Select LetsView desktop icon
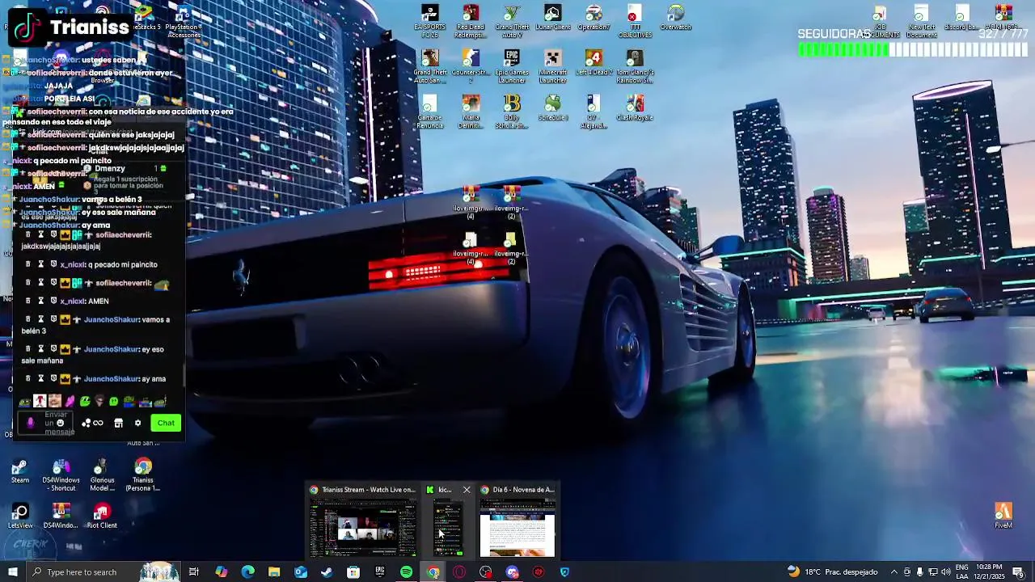Image resolution: width=1035 pixels, height=582 pixels. [x=20, y=517]
